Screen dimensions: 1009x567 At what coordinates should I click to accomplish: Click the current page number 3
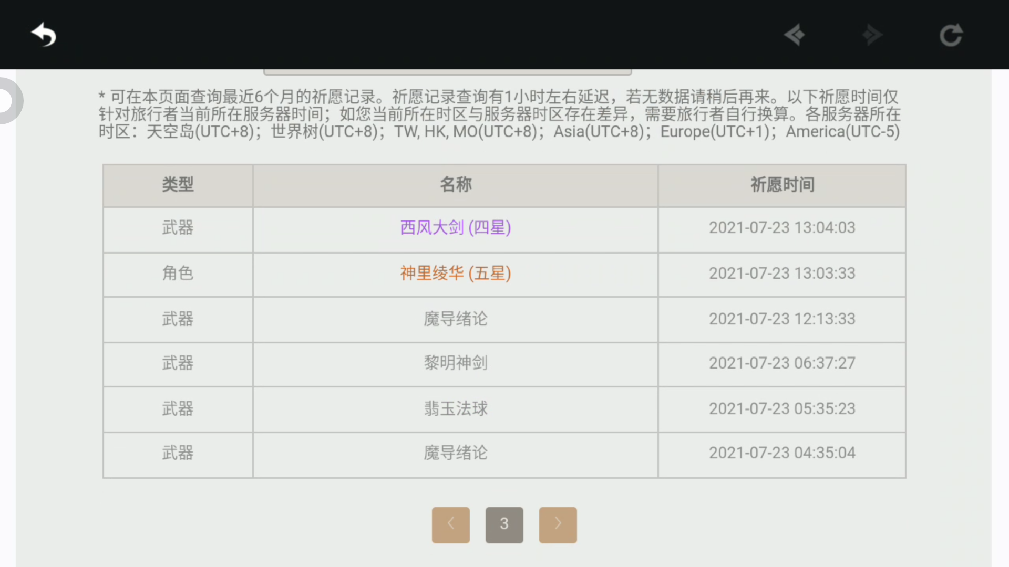pos(504,524)
